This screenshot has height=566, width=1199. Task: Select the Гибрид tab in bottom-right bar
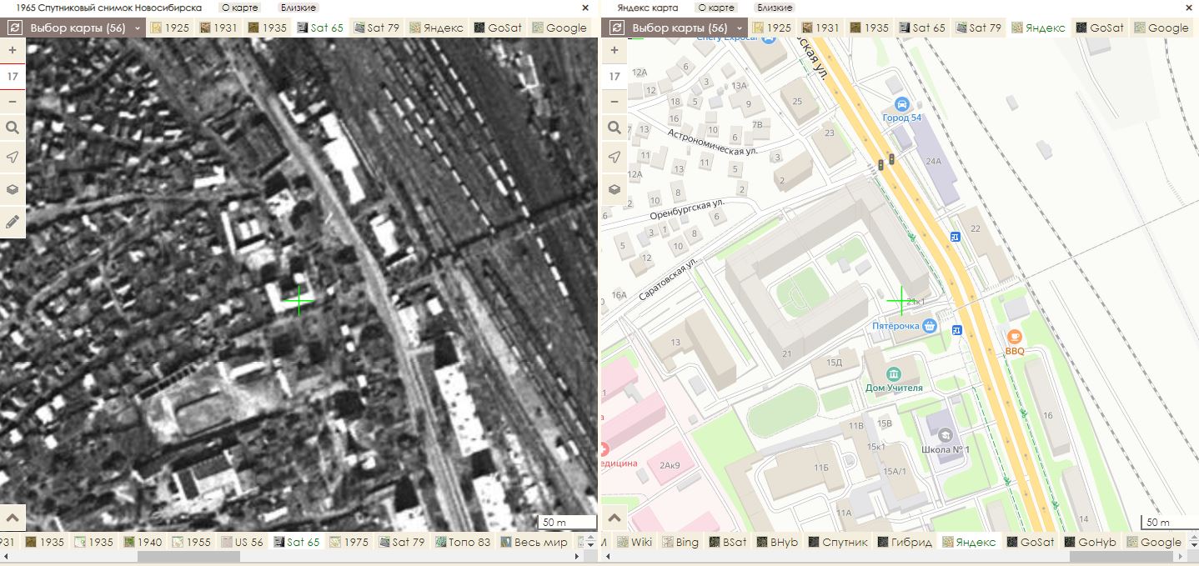point(904,542)
